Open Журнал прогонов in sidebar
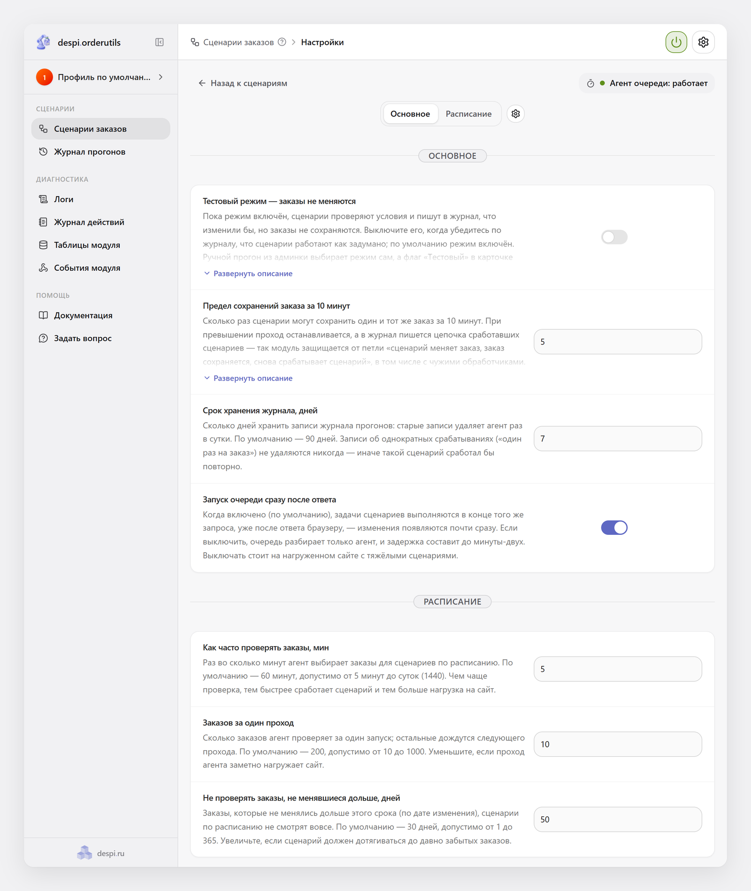 click(100, 152)
